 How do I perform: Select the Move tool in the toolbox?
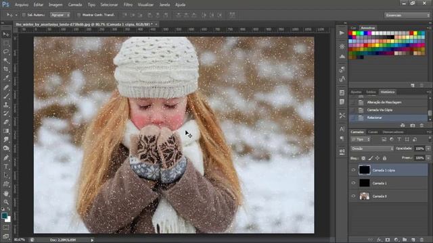click(6, 34)
